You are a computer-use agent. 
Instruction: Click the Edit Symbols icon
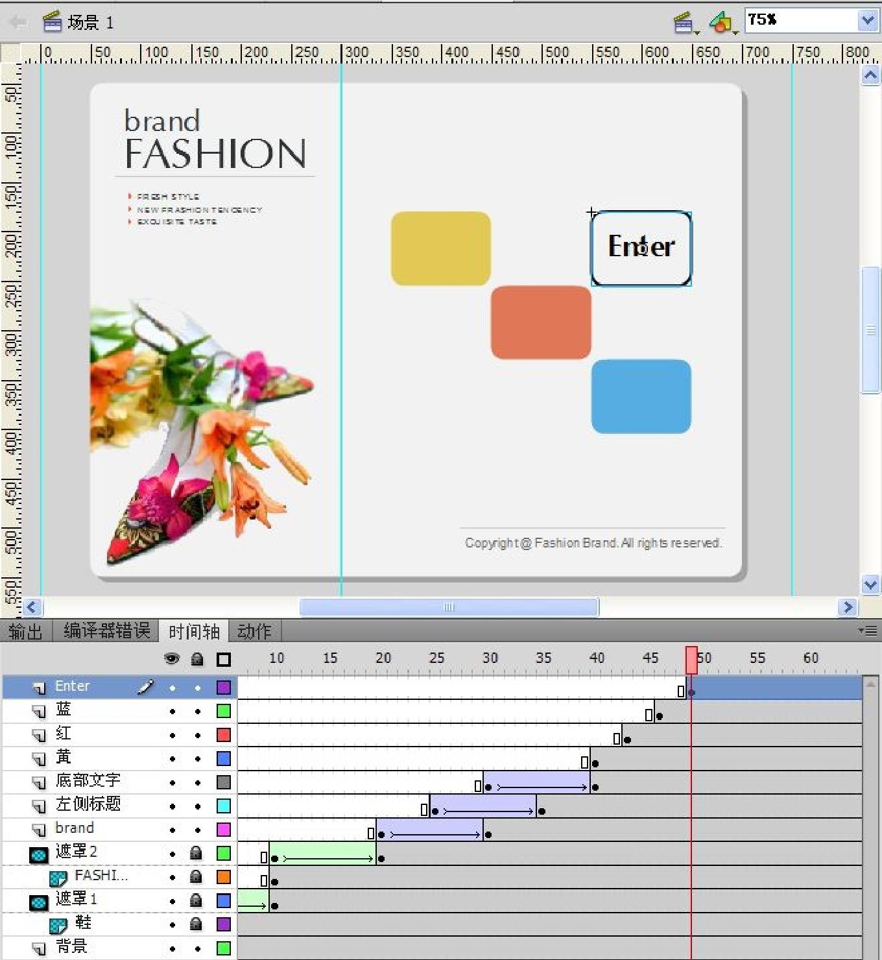click(x=721, y=23)
